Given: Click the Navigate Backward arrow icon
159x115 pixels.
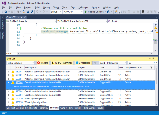Looking at the screenshot, I should click(6, 12).
